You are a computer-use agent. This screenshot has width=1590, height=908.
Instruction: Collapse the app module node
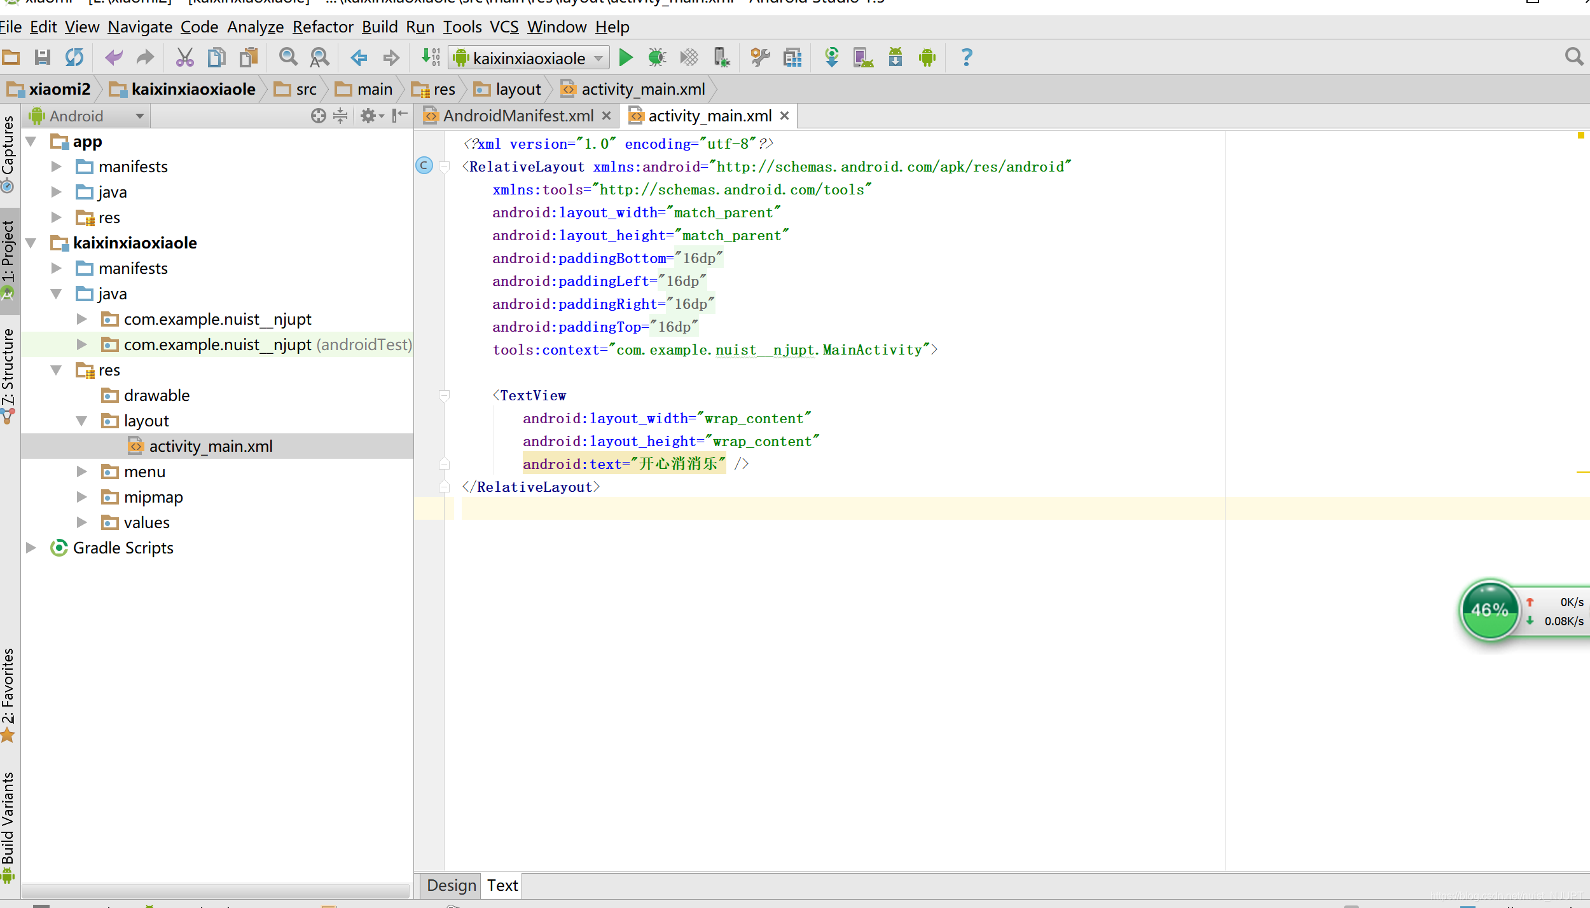click(x=31, y=141)
